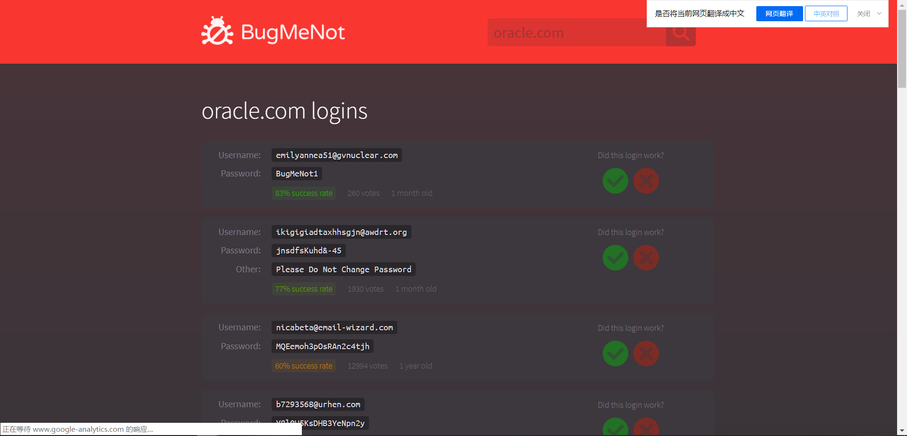Click the translation prompt 是否将当前网页翻译成中文

[x=700, y=14]
